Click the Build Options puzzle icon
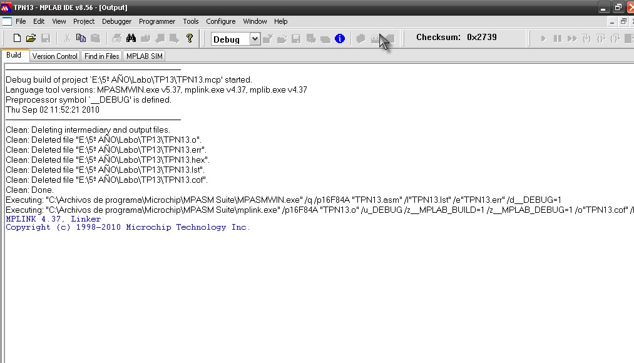 311,39
